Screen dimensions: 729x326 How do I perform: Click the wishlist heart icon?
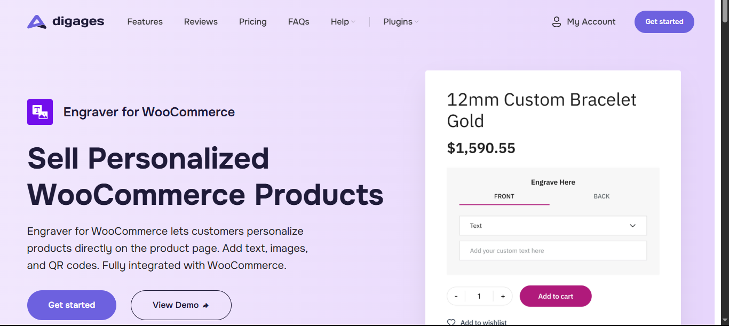[x=451, y=322]
